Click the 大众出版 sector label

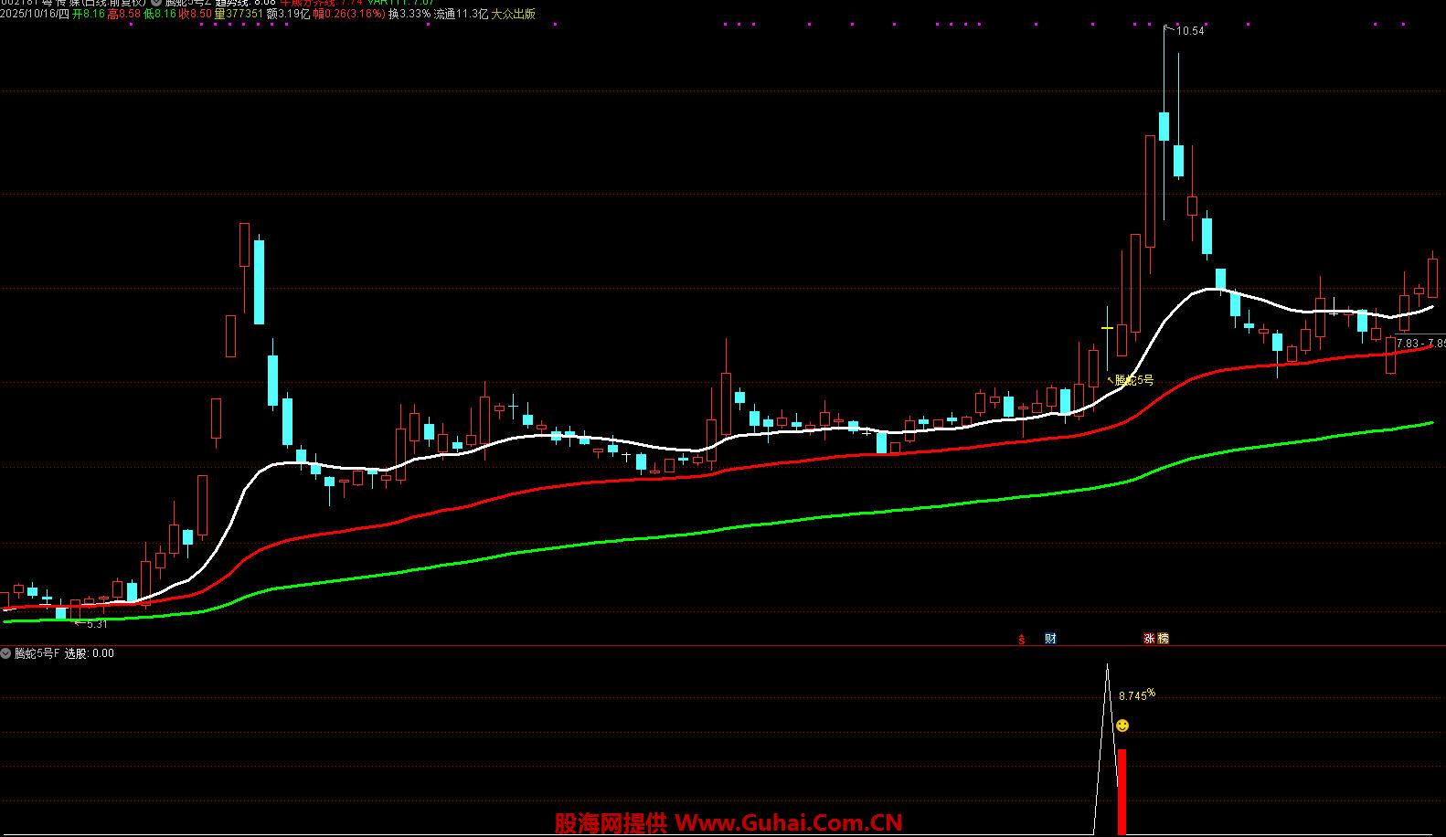click(x=513, y=15)
